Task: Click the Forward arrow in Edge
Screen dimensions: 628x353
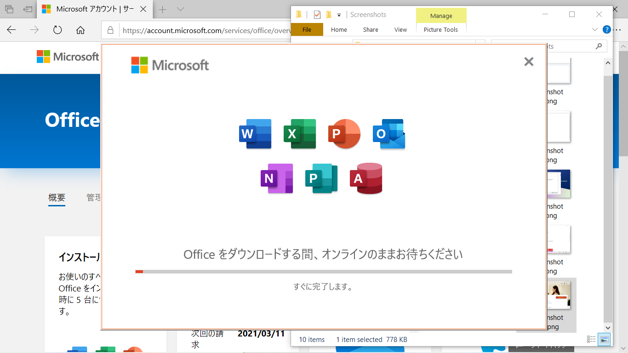Action: click(34, 30)
